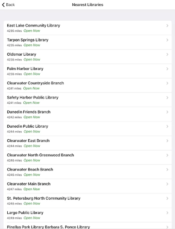175x229 pixels.
Task: Open St. Petersburg North Community Library
Action: [88, 201]
